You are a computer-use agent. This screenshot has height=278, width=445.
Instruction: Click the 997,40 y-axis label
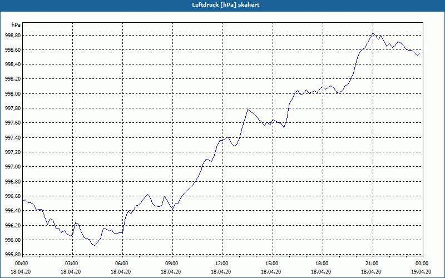13,137
